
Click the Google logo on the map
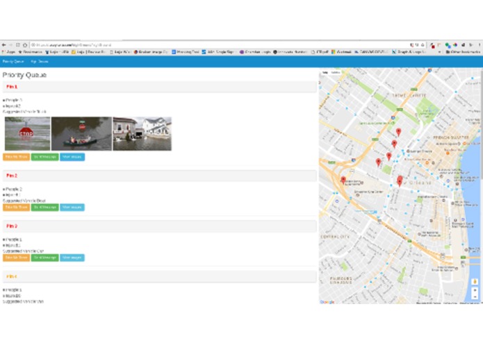click(327, 302)
